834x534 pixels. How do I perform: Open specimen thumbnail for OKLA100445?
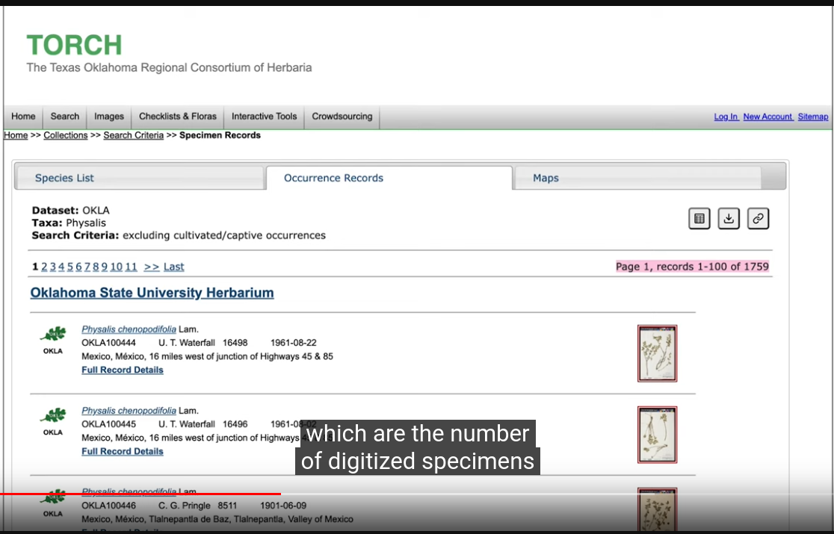pos(657,435)
